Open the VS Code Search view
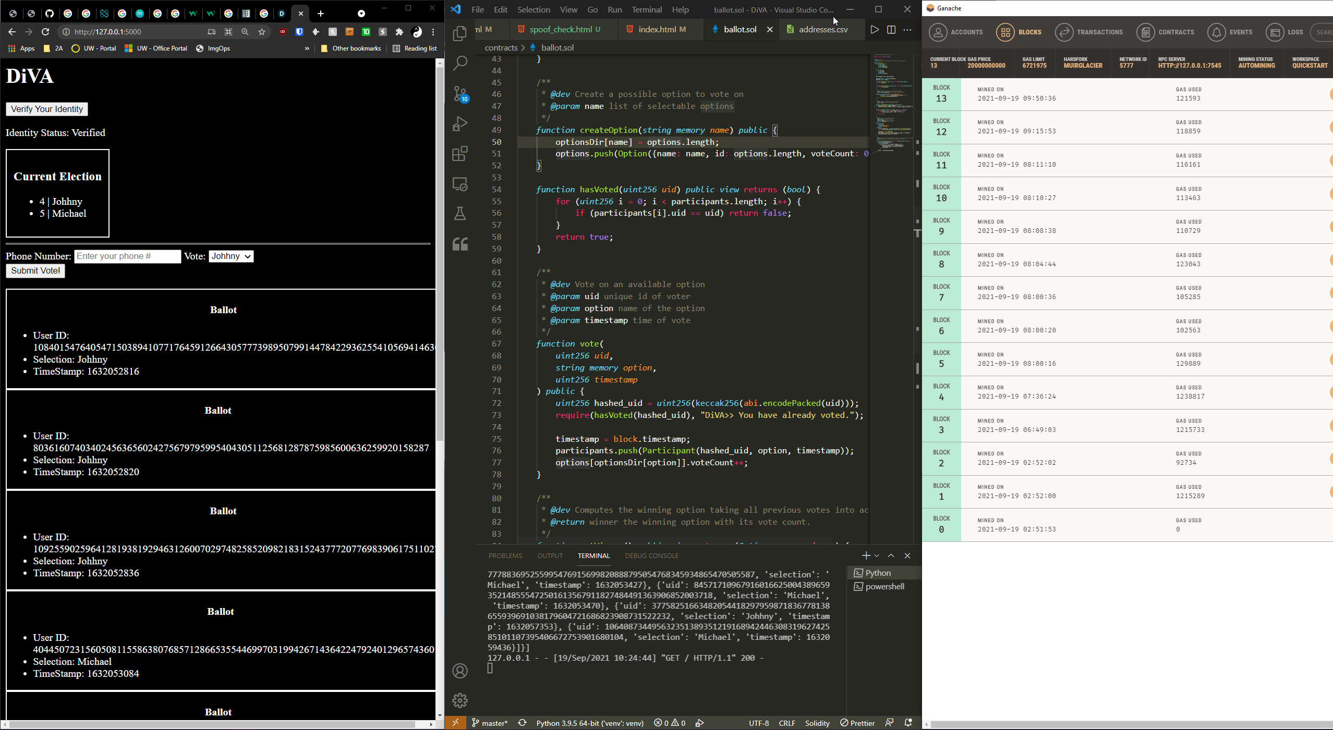Screen dimensions: 1333x730 (x=459, y=64)
